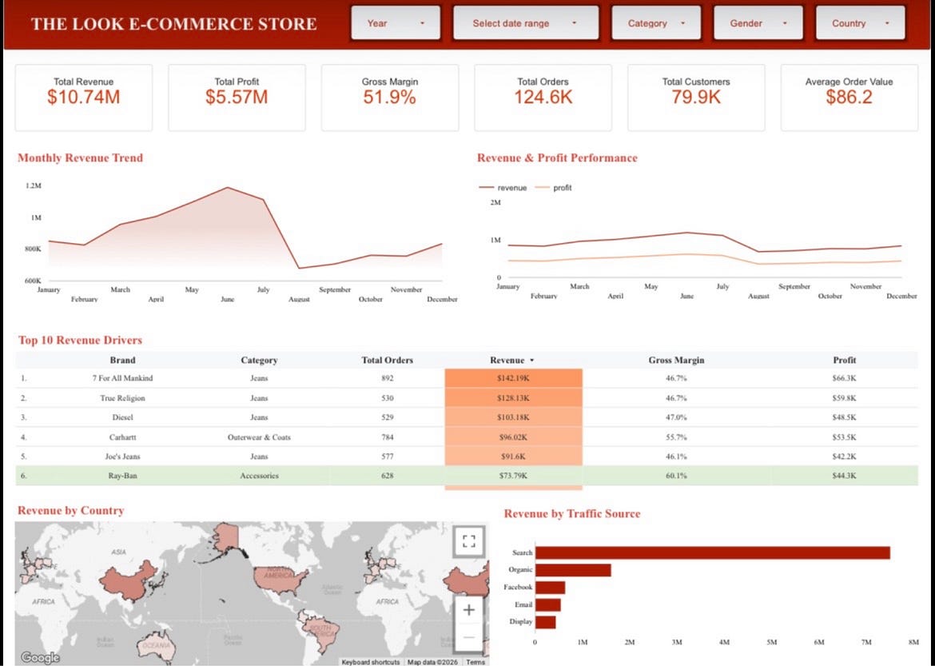Open the Year filter dropdown
The width and height of the screenshot is (935, 666).
(396, 23)
